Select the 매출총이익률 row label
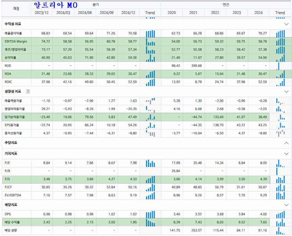Screen dimensions: 292x236 pyautogui.click(x=13, y=33)
